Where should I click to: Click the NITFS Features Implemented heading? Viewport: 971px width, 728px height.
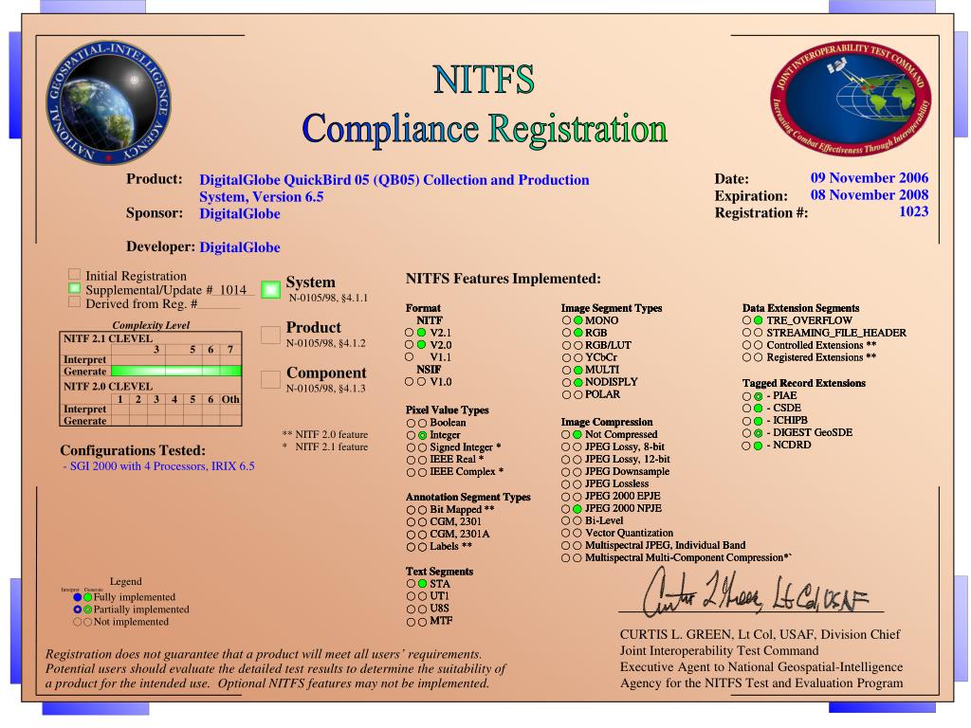point(503,279)
